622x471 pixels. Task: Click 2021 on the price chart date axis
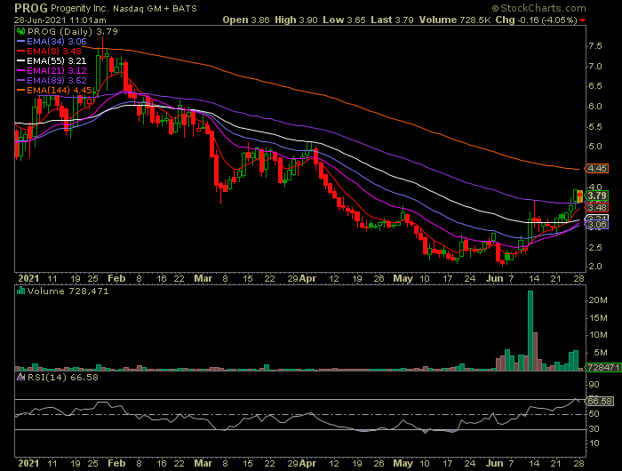[x=28, y=278]
